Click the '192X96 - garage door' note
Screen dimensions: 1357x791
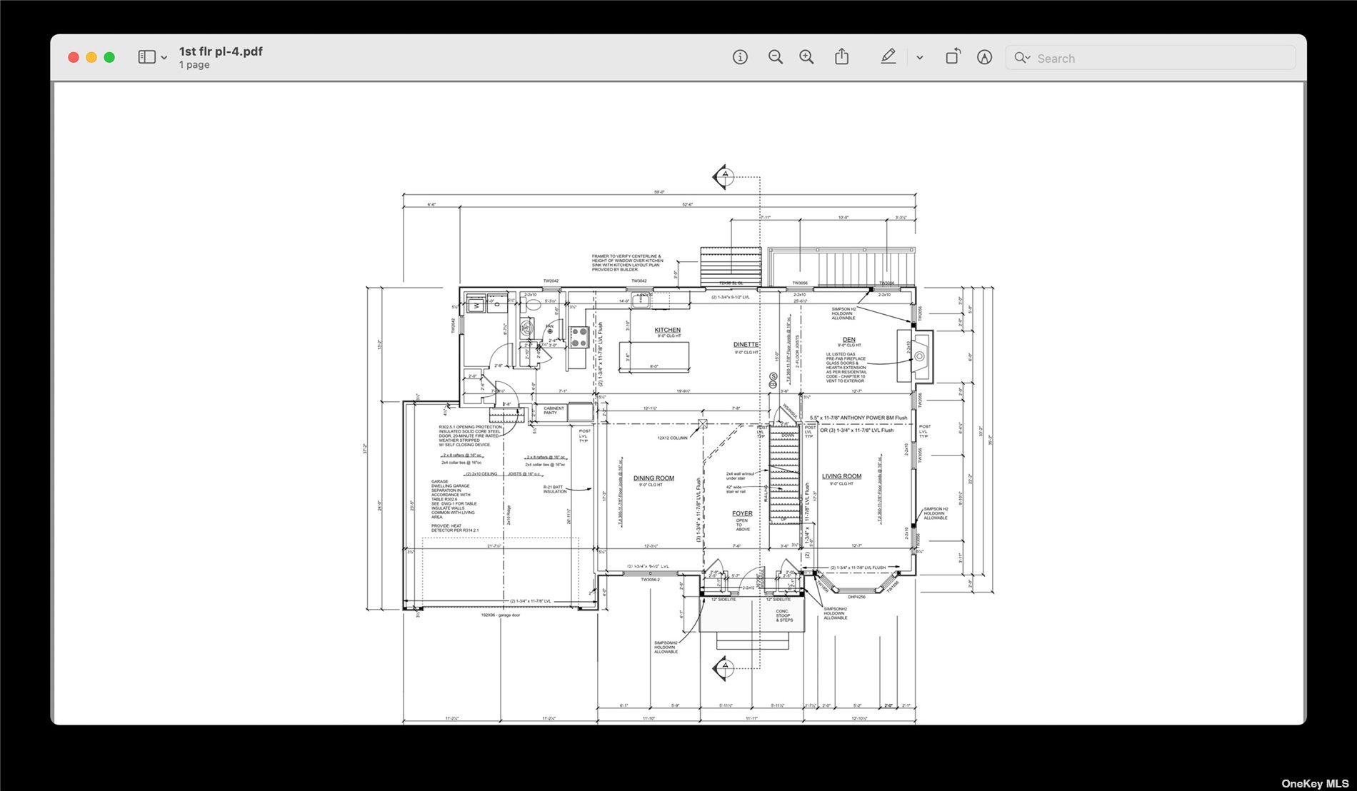500,615
